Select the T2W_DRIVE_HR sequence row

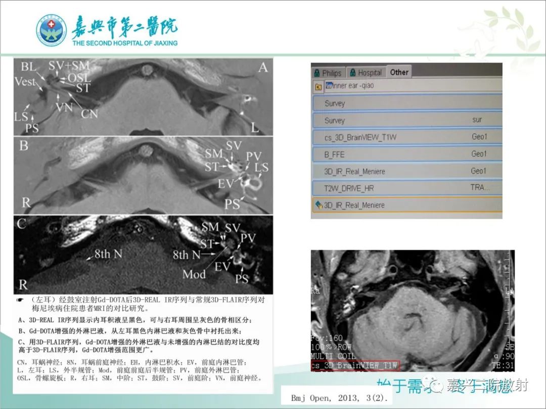(x=407, y=188)
